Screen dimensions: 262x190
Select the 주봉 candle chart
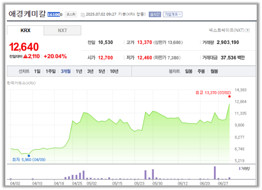(x=201, y=71)
